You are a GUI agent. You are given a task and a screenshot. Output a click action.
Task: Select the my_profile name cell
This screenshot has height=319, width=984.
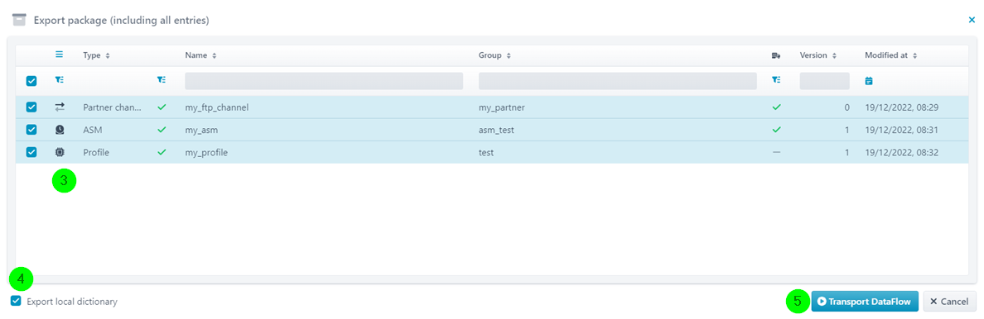206,152
